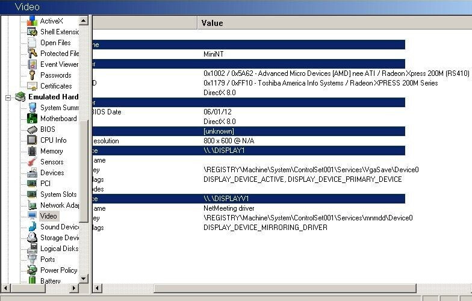Click the Battery icon
The width and height of the screenshot is (472, 301).
tap(33, 281)
